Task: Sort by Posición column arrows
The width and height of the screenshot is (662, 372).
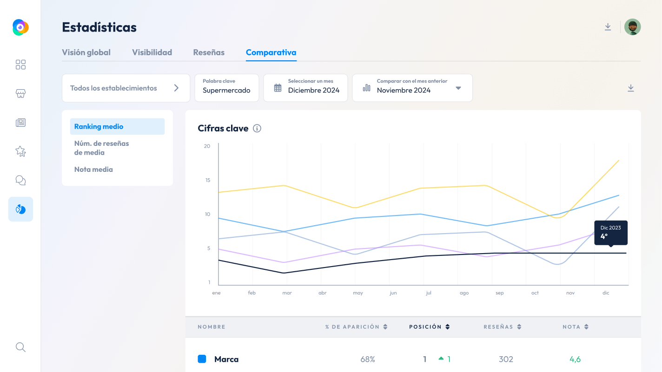Action: [447, 327]
